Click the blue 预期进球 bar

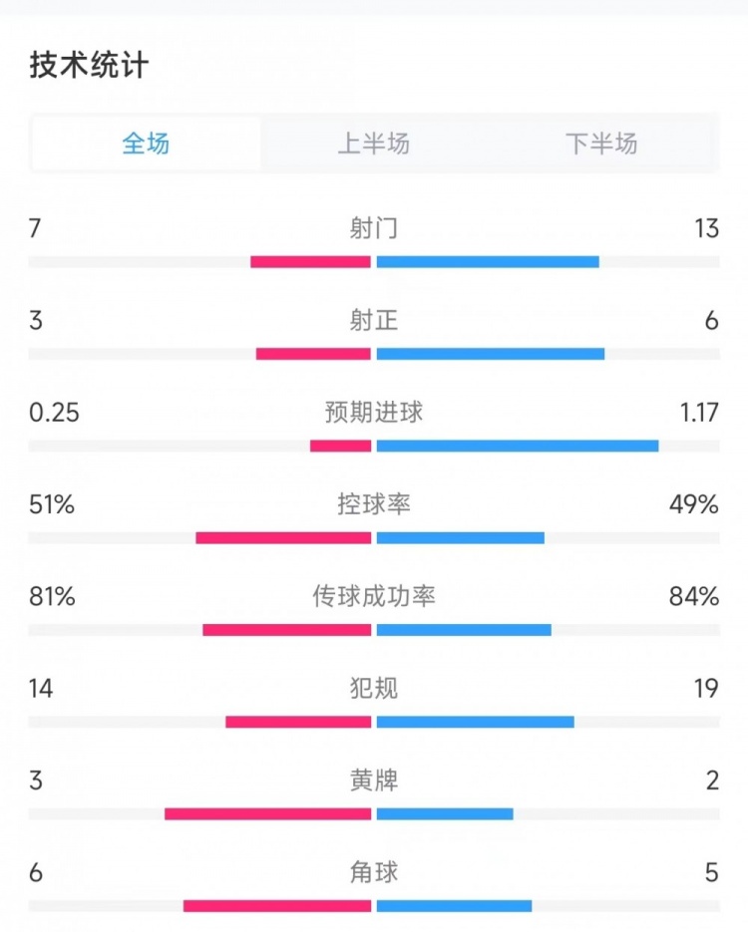[518, 446]
